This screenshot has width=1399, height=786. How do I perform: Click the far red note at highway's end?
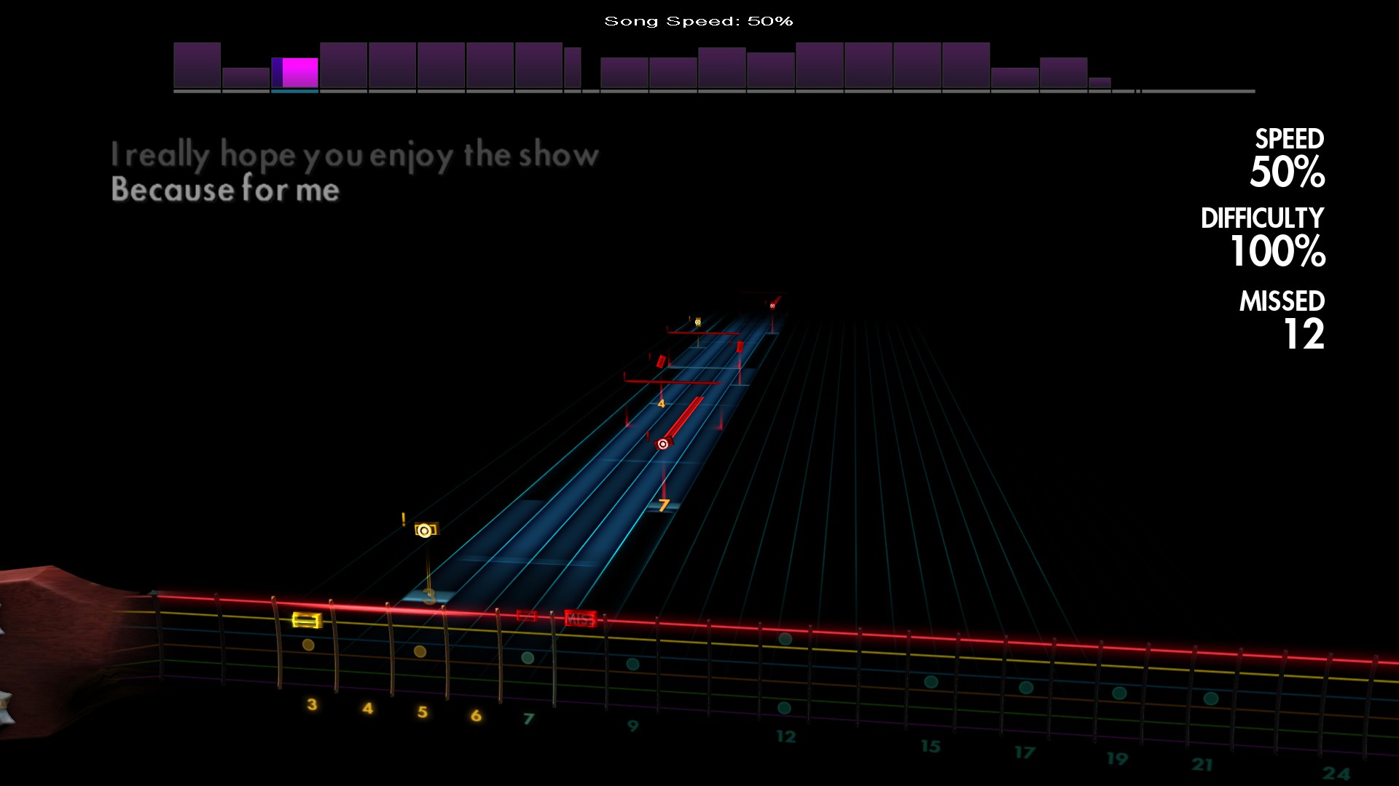(x=772, y=305)
